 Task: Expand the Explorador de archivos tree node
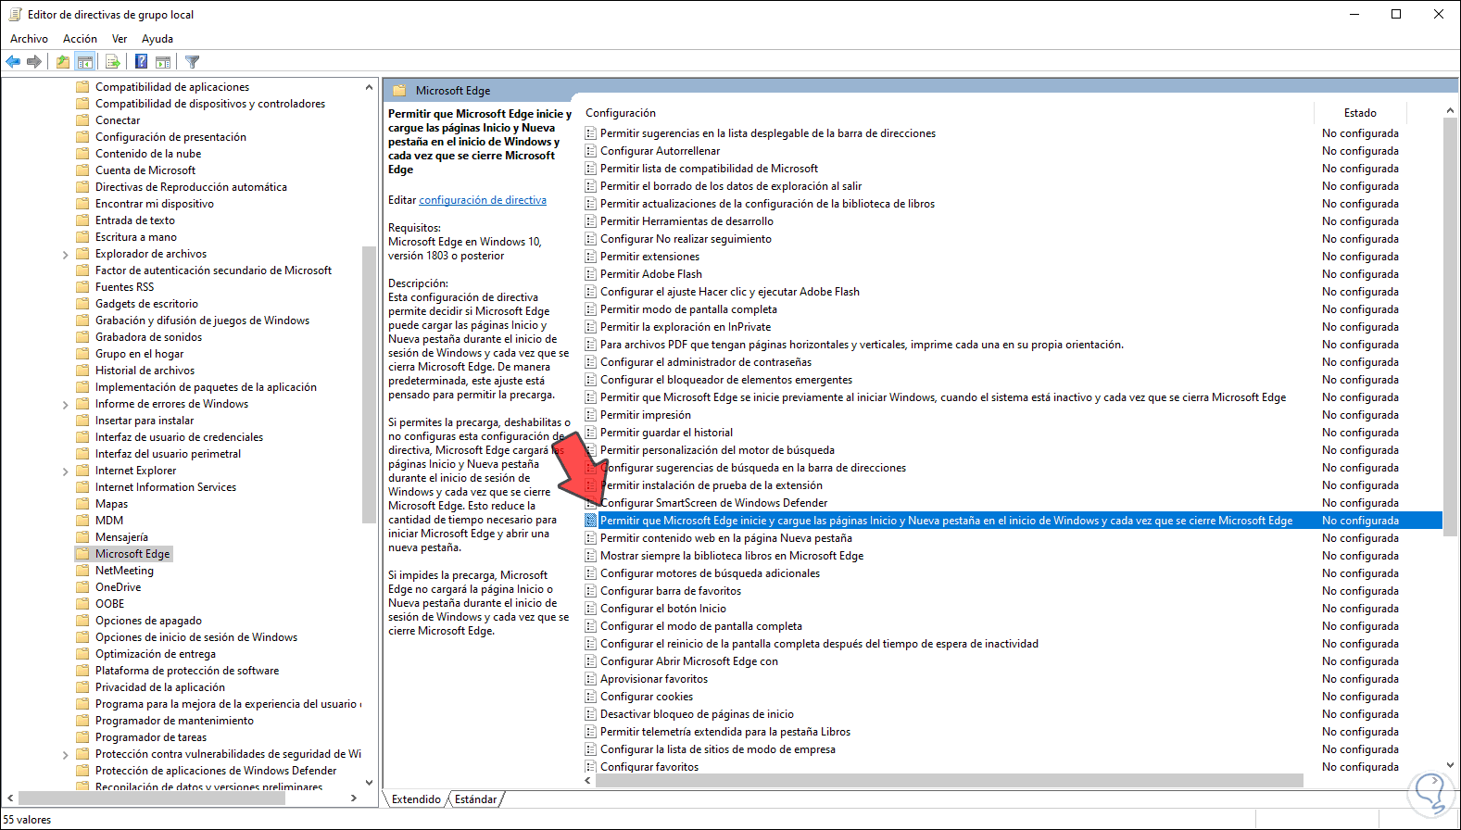tap(65, 255)
